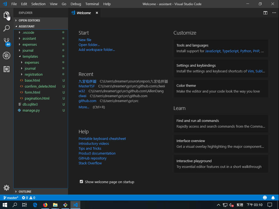
Task: Collapse the templates folder
Action: tap(30, 56)
